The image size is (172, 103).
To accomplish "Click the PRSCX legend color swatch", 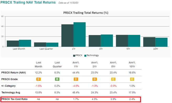I will click(x=74, y=56).
